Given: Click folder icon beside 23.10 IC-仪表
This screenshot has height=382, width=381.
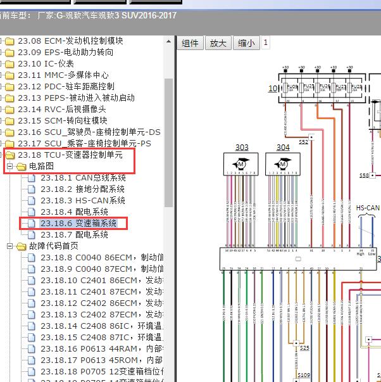Looking at the screenshot, I should click(9, 64).
